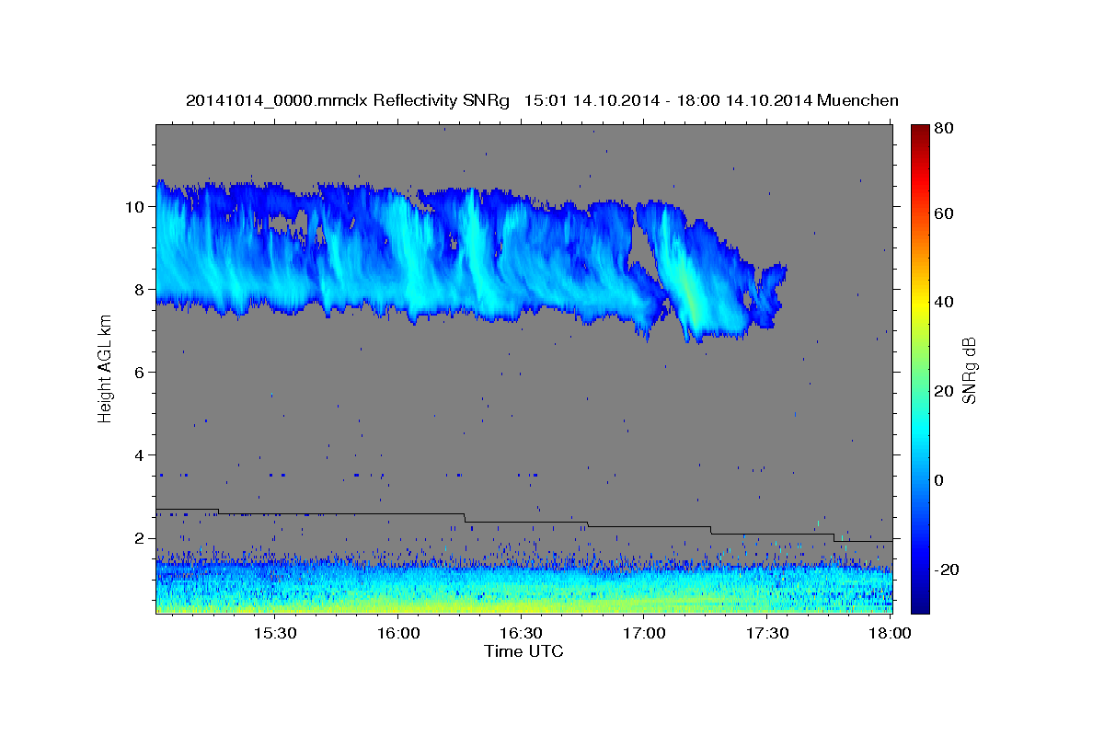1104x736 pixels.
Task: Click the 16:30 time tick label
Action: (522, 634)
